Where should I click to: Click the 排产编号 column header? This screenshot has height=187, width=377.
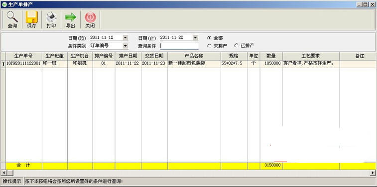click(x=104, y=56)
